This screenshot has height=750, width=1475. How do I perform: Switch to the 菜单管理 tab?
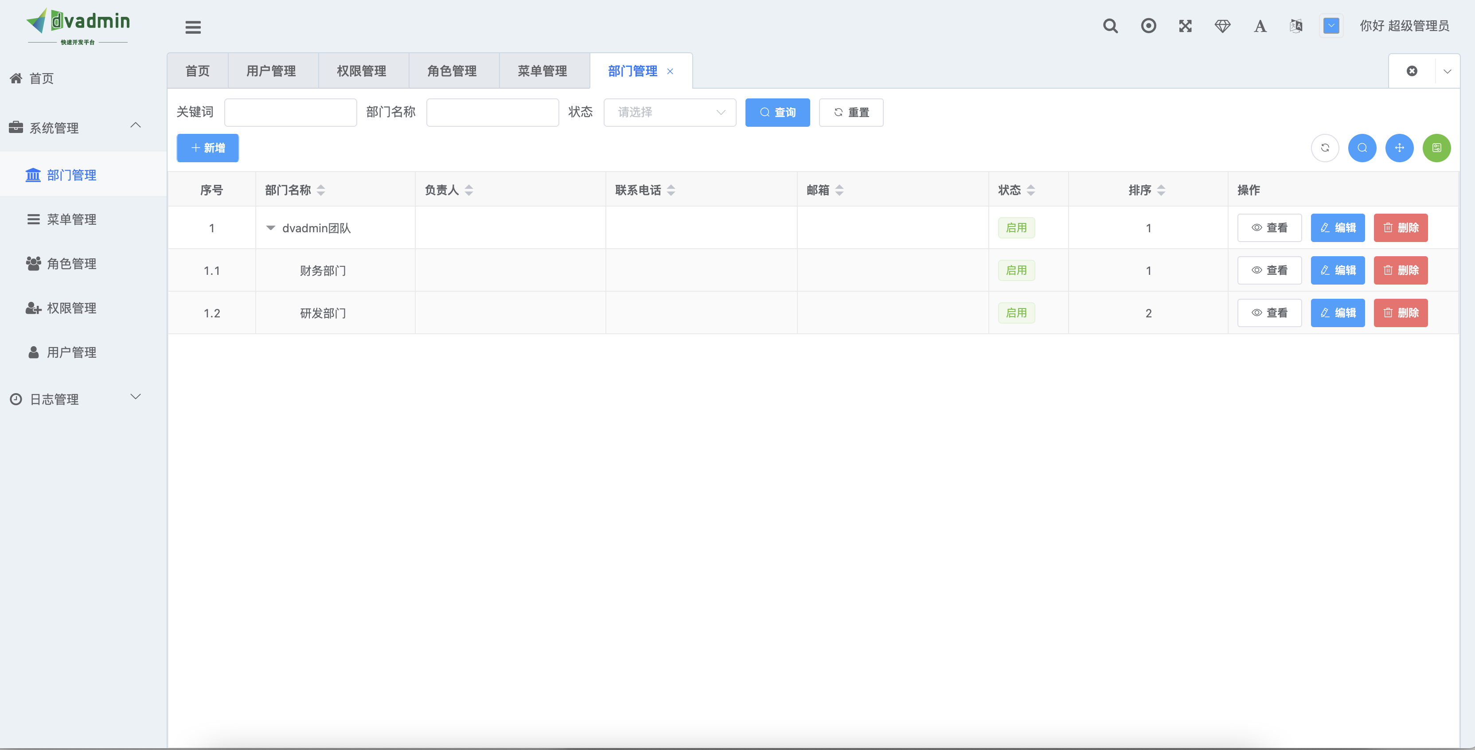coord(542,71)
